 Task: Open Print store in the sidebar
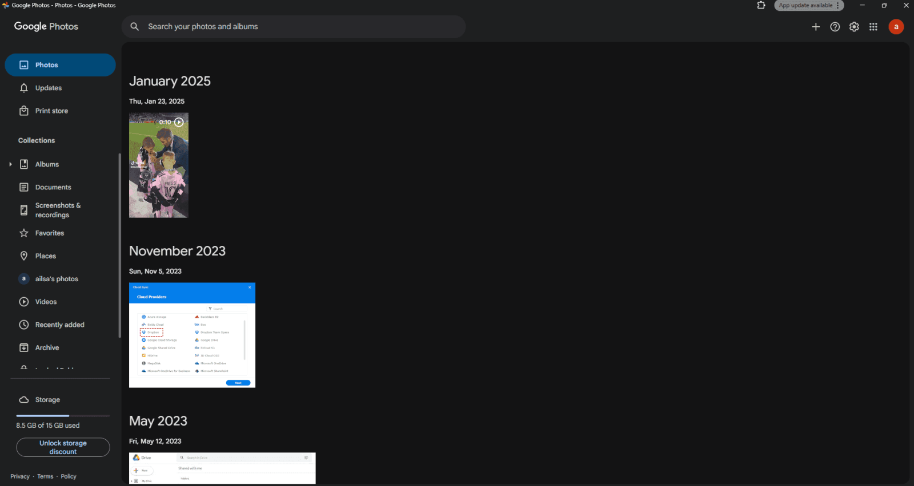point(60,111)
